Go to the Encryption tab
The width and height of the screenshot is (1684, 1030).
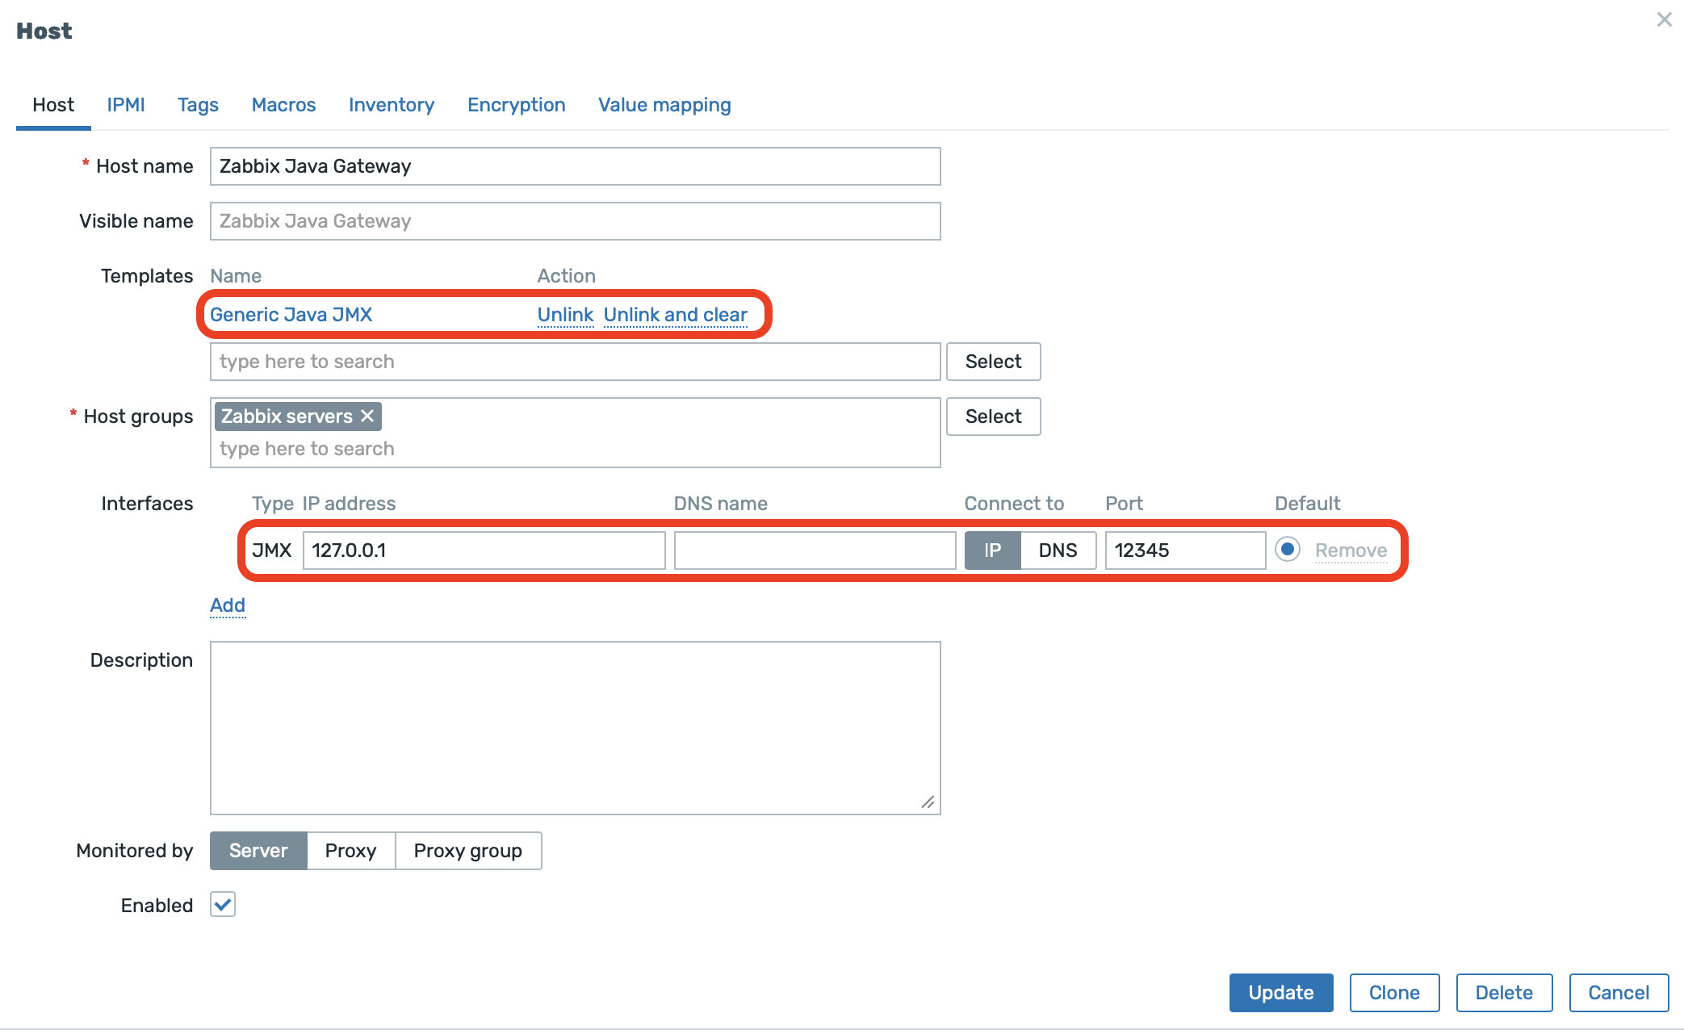[x=516, y=105]
